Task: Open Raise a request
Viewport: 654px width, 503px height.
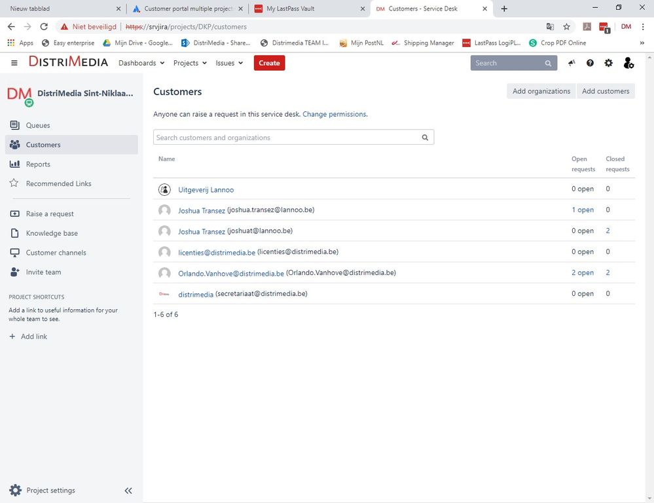Action: pyautogui.click(x=71, y=214)
